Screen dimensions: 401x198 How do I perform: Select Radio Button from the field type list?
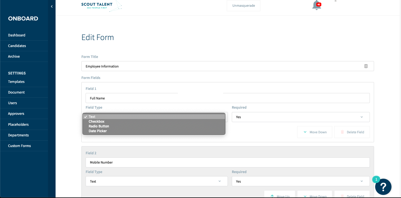point(98,126)
